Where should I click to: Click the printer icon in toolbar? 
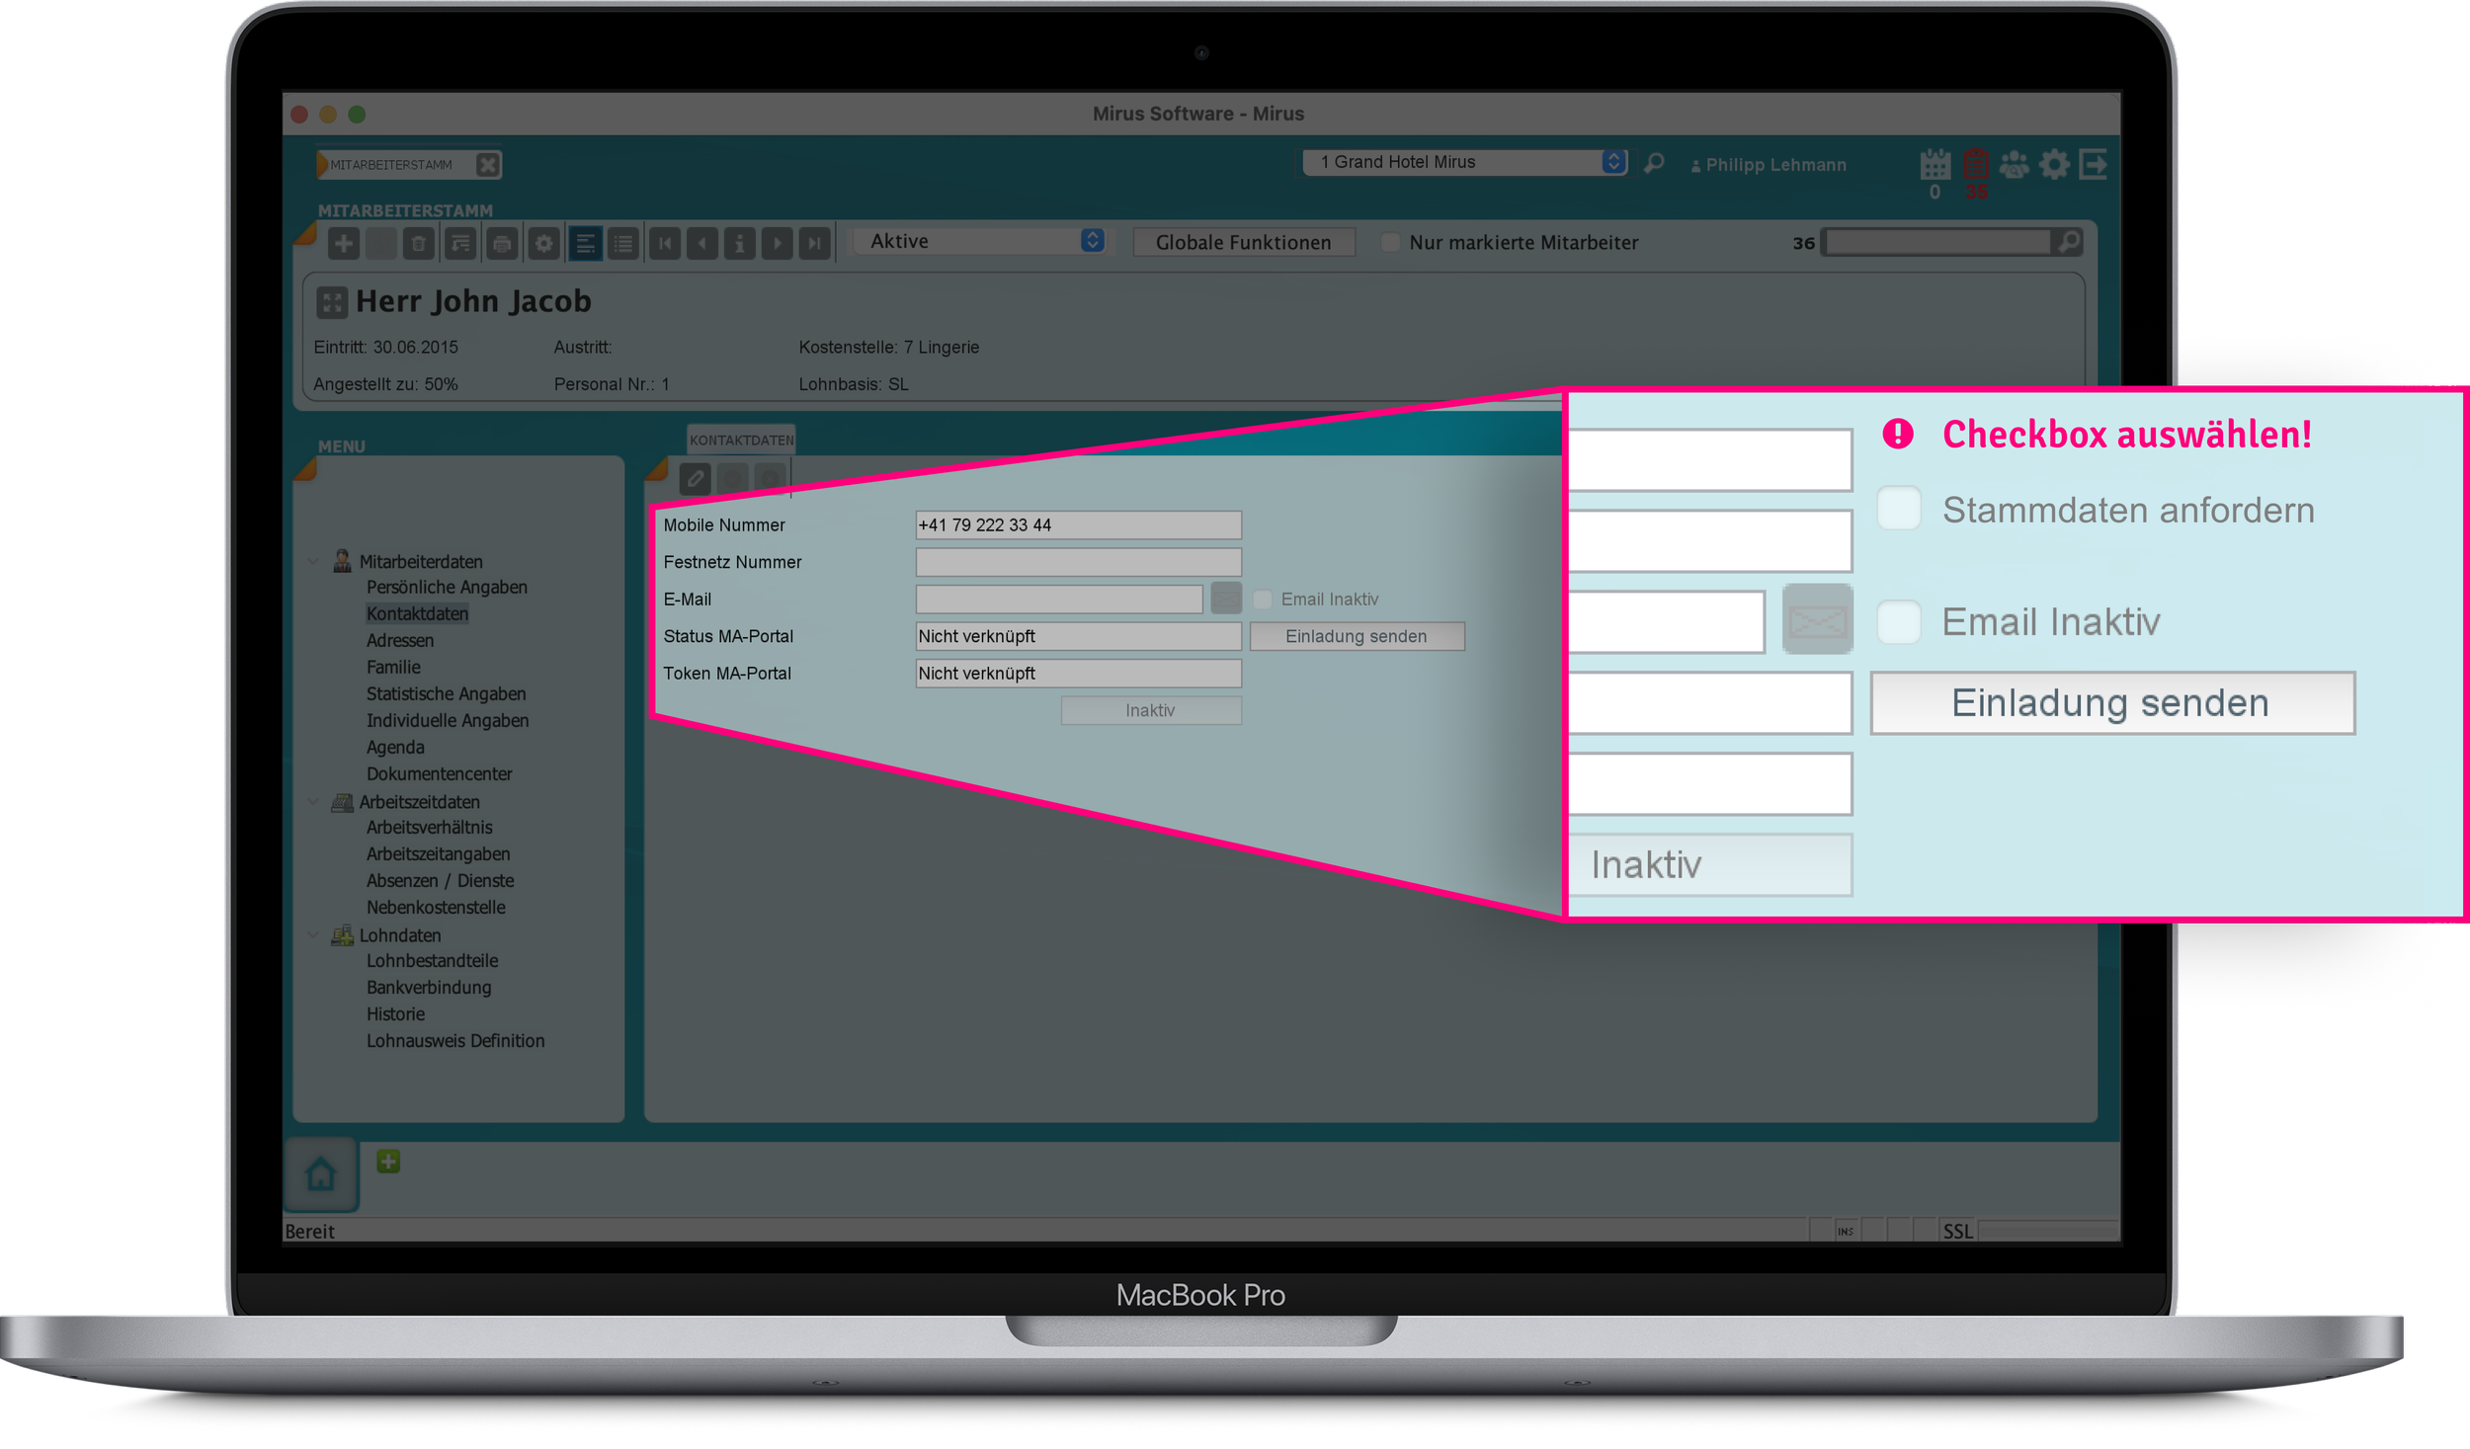(x=502, y=243)
